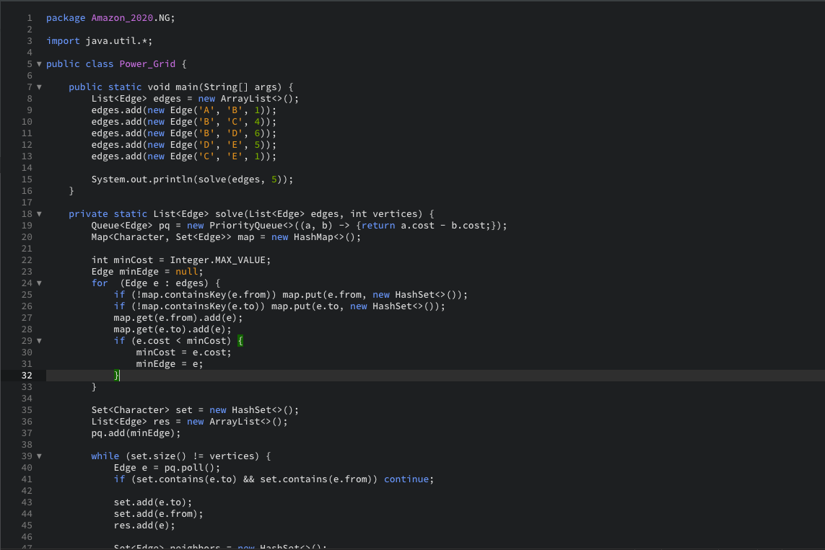
Task: Click the null keyword on line 23
Action: point(187,272)
